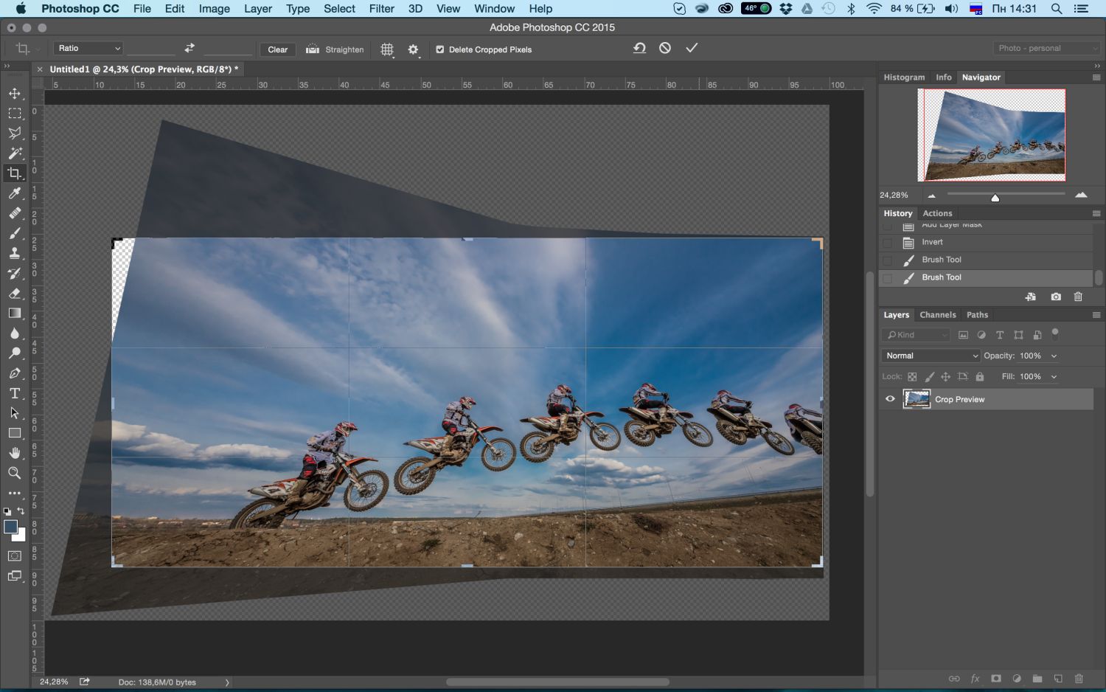Toggle Delete Cropped Pixels checkbox
Image resolution: width=1106 pixels, height=692 pixels.
pyautogui.click(x=440, y=49)
